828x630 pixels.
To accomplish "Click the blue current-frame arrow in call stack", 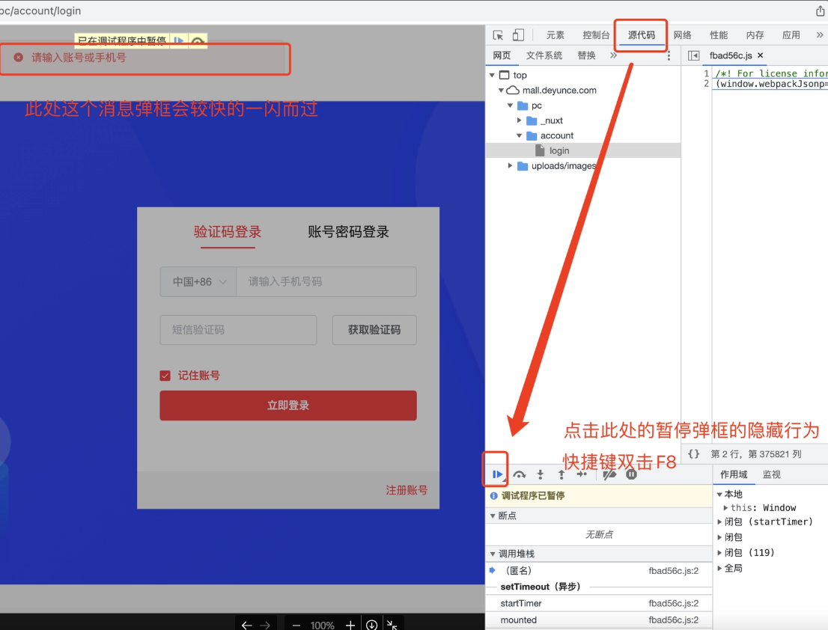I will (x=492, y=570).
